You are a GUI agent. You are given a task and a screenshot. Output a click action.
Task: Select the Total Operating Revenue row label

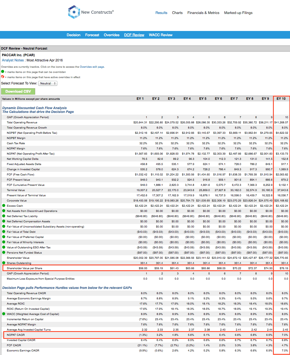[x=22, y=123]
